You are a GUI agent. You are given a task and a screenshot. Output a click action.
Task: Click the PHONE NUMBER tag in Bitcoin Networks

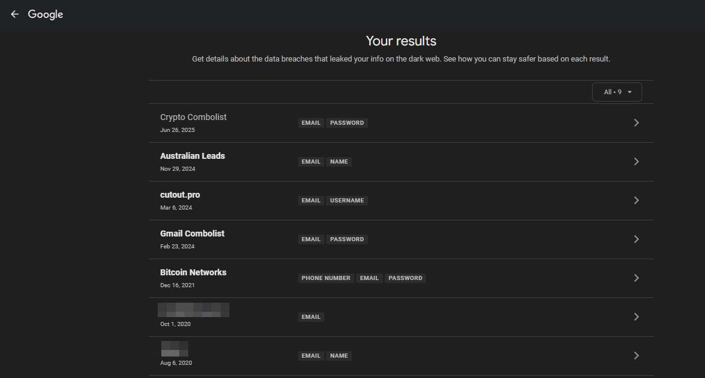click(x=326, y=278)
